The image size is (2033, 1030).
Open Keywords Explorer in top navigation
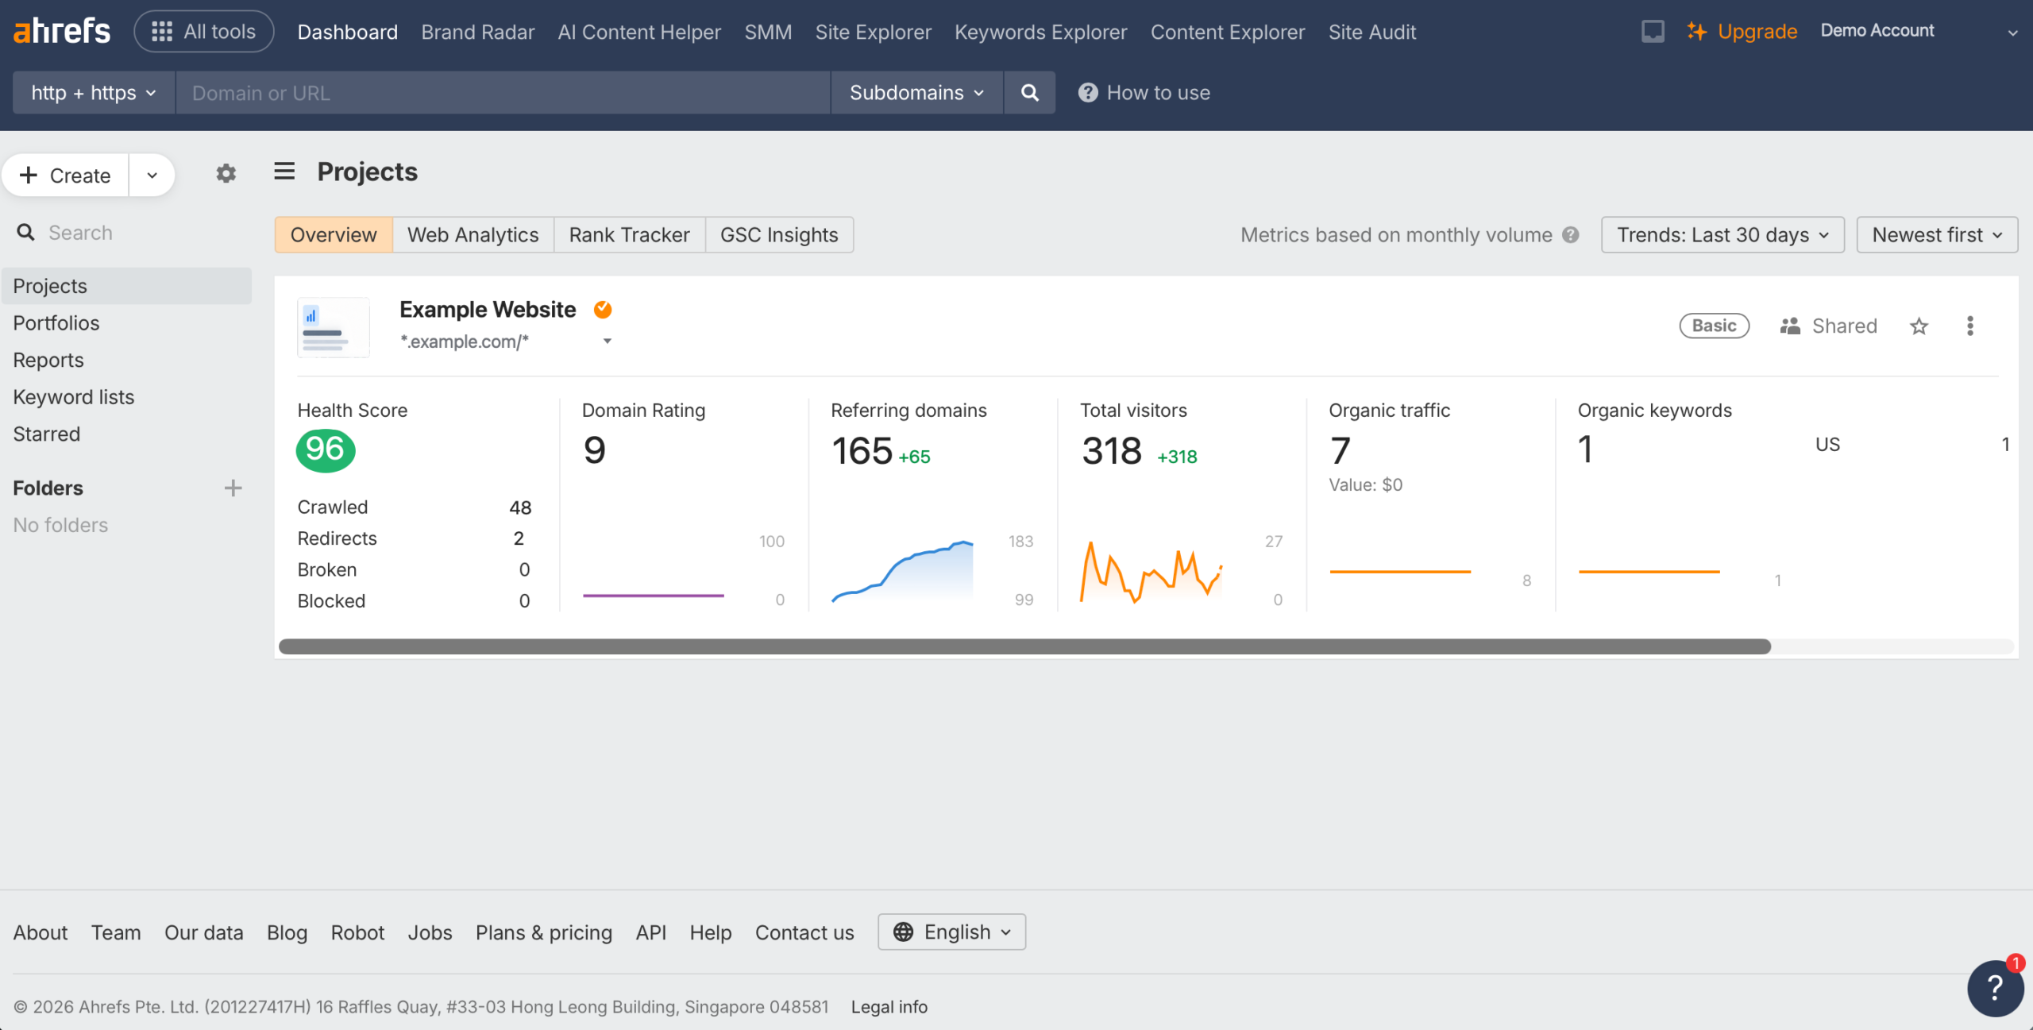[x=1040, y=32]
